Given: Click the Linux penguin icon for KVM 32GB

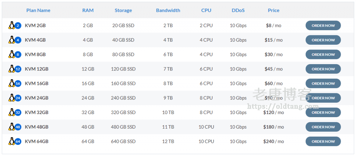Looking at the screenshot, I should [12, 112].
